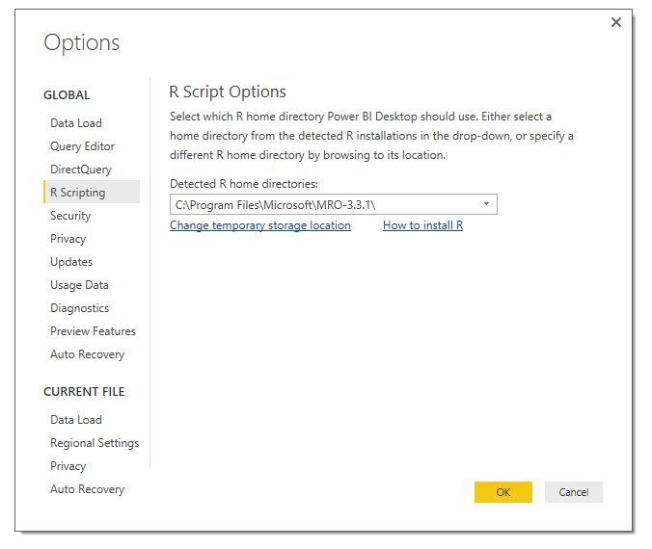The width and height of the screenshot is (652, 549).
Task: Open Regional Settings
Action: point(95,443)
